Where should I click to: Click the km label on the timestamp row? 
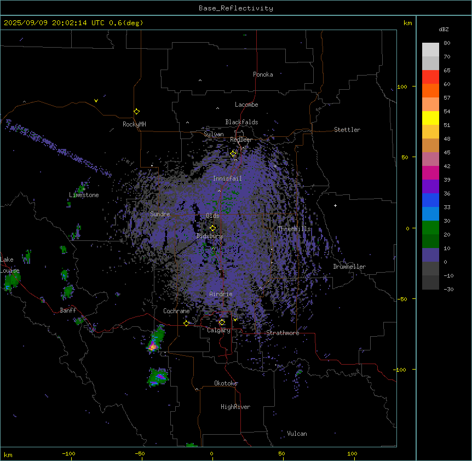[x=407, y=23]
